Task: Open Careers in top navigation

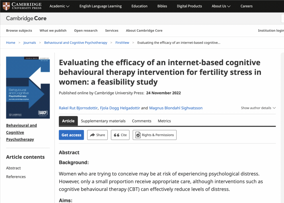Action: (x=246, y=6)
